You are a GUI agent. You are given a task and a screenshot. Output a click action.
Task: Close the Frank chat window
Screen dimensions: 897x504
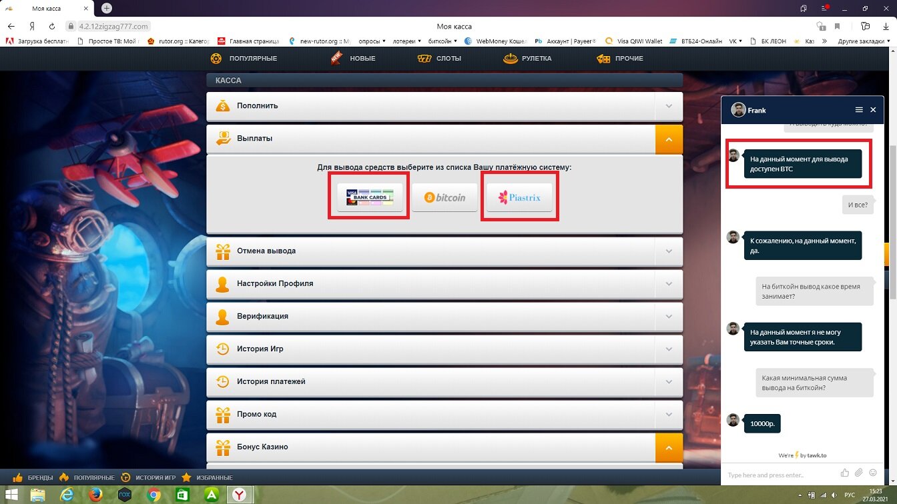873,110
